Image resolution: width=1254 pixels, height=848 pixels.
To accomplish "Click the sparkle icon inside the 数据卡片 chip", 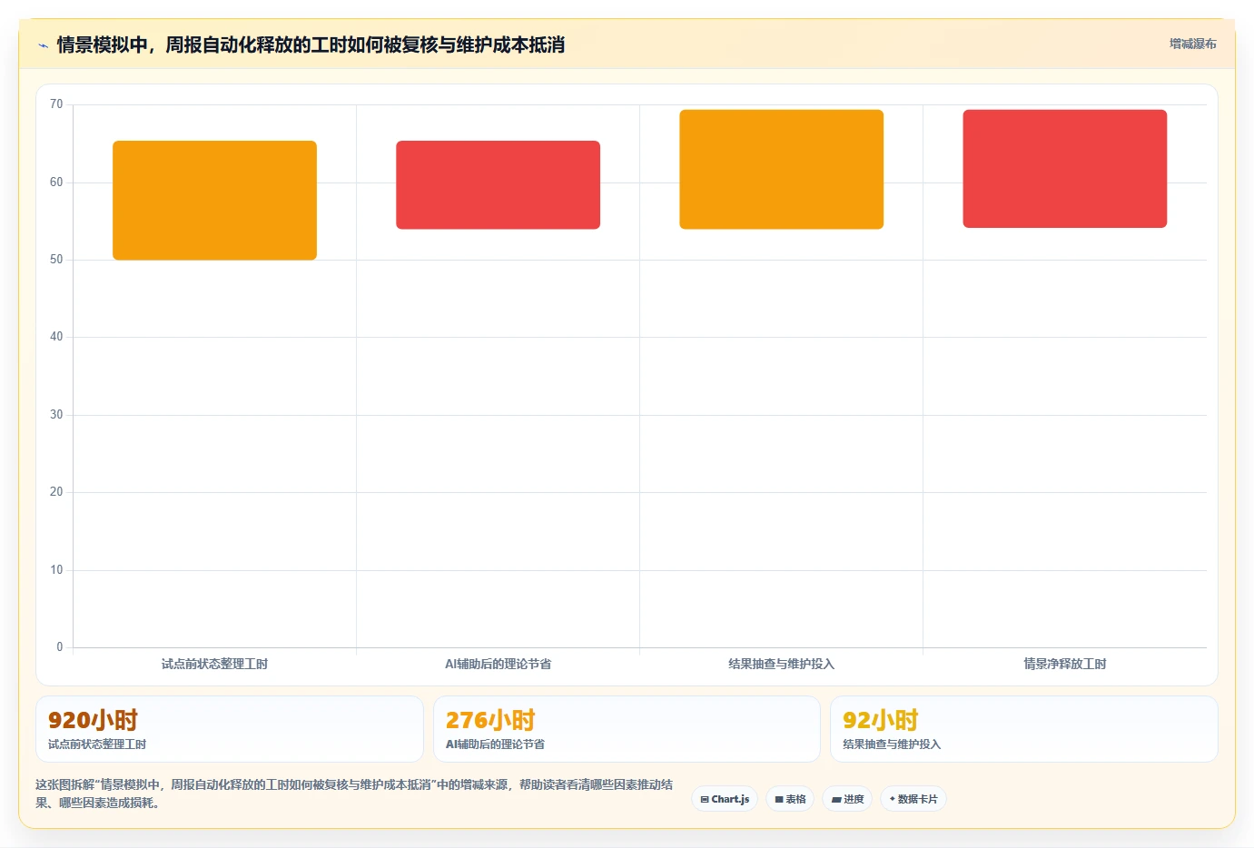I will pyautogui.click(x=893, y=799).
